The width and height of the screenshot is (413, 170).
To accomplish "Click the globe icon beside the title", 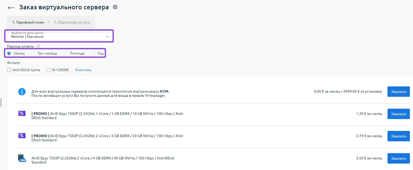I will point(115,7).
